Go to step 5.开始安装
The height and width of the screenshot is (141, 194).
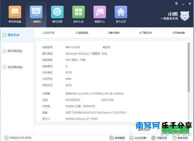(179, 33)
